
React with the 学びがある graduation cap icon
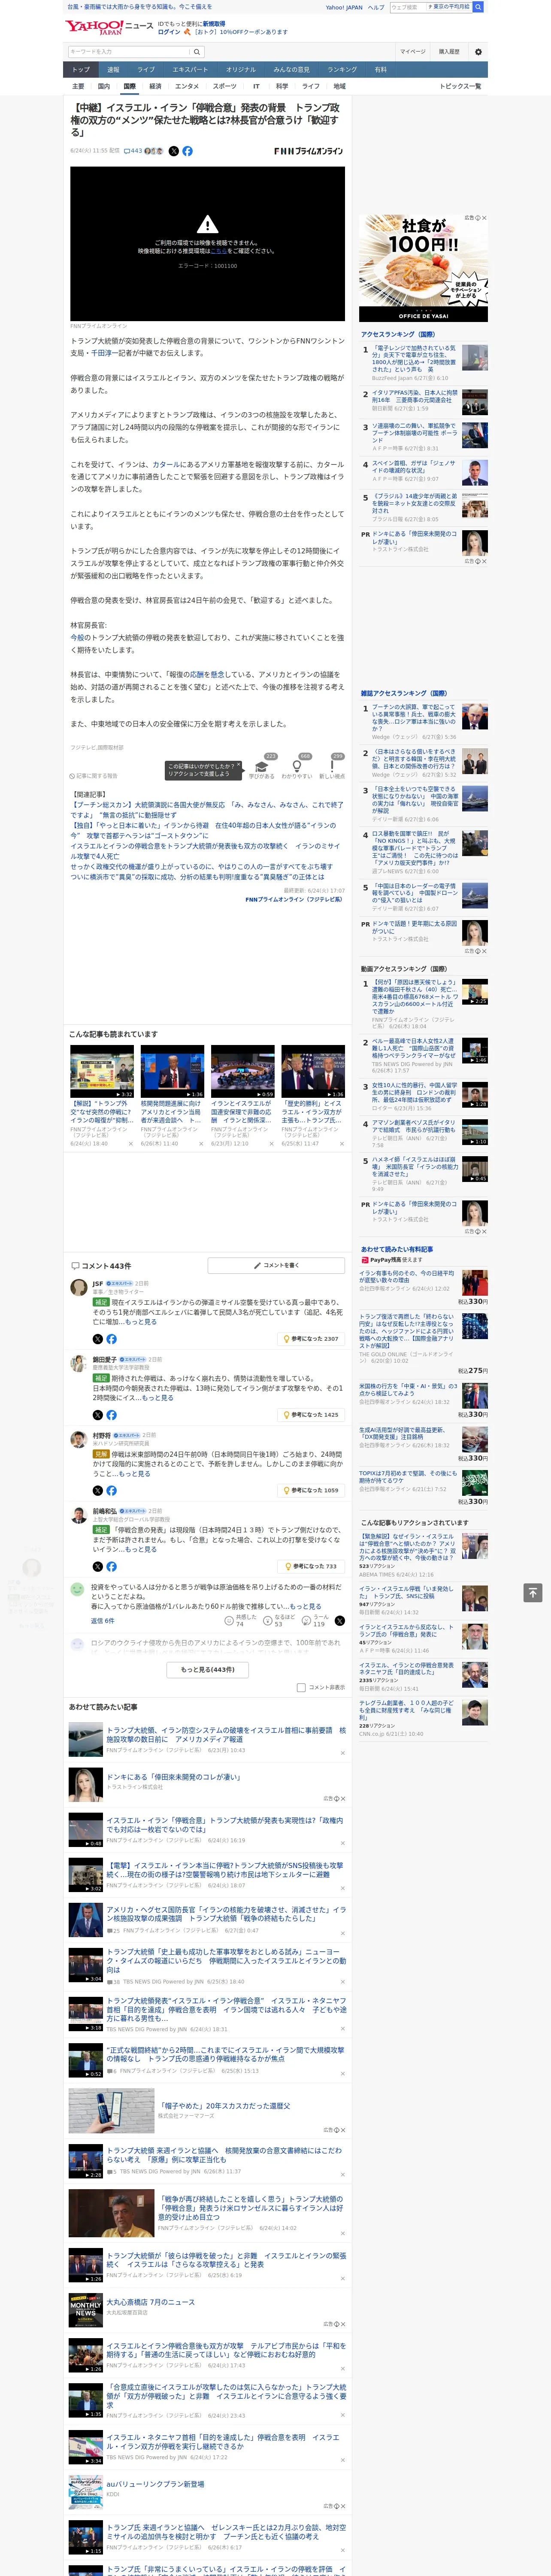point(262,767)
